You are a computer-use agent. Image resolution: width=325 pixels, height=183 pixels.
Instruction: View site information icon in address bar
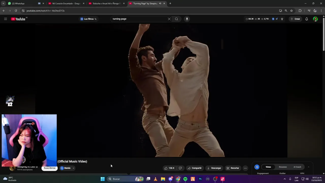(x=23, y=11)
